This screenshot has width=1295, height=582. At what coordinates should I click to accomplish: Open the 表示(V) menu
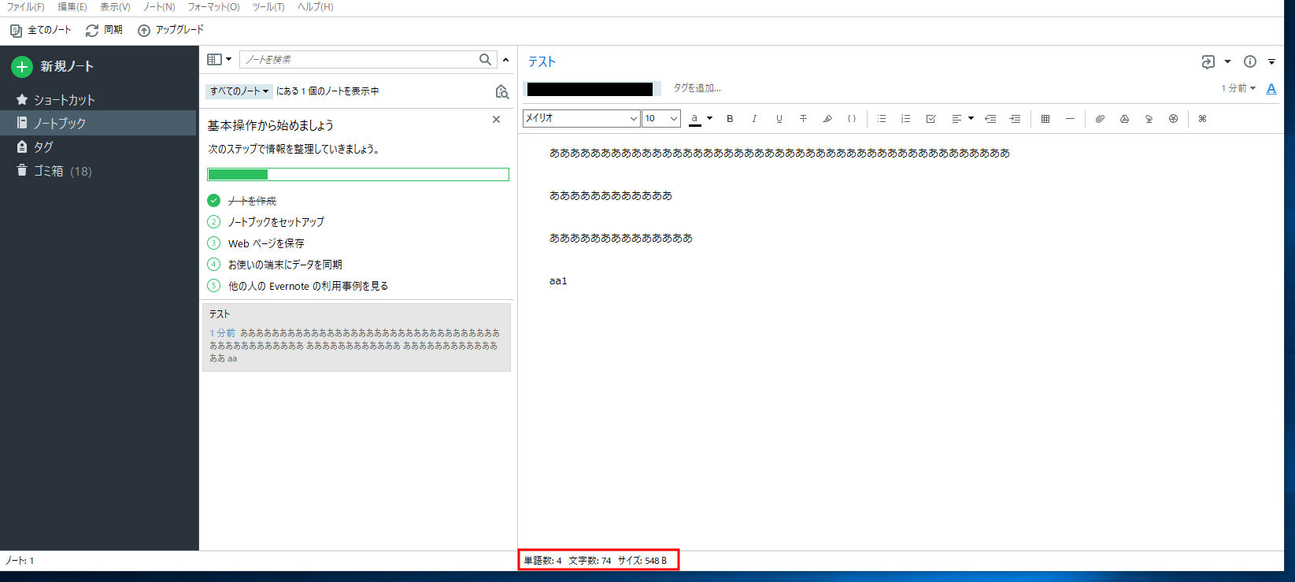(115, 7)
